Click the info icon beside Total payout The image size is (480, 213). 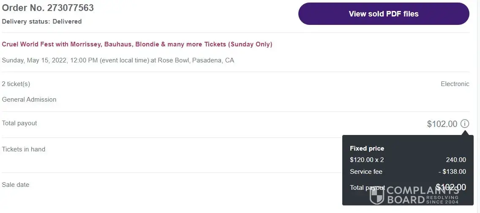click(x=465, y=124)
